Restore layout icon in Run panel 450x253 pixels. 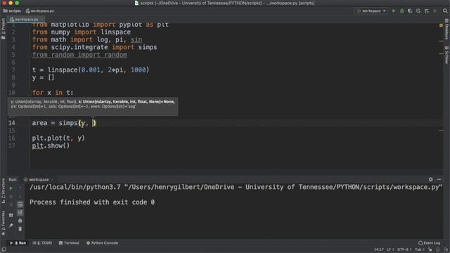tap(11, 215)
